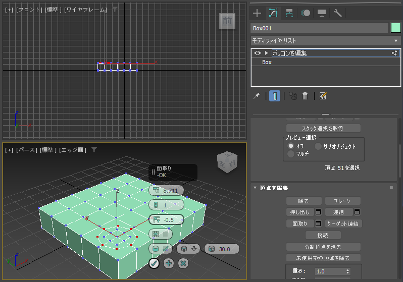Open the [+] menu of front viewport

(x=9, y=10)
